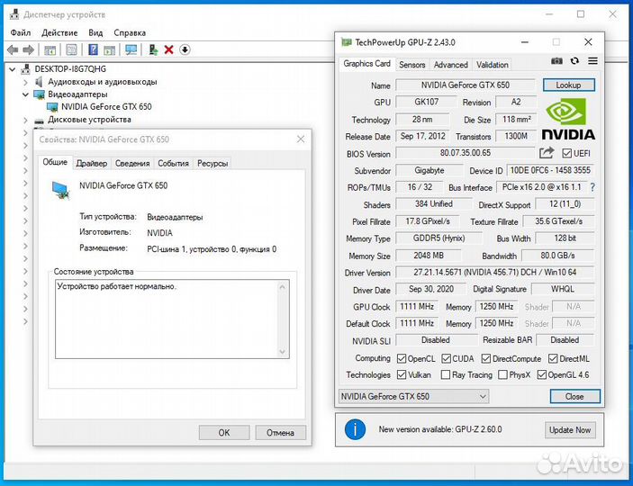633x486 pixels.
Task: Expand the Дисковые устройства node
Action: [25, 120]
